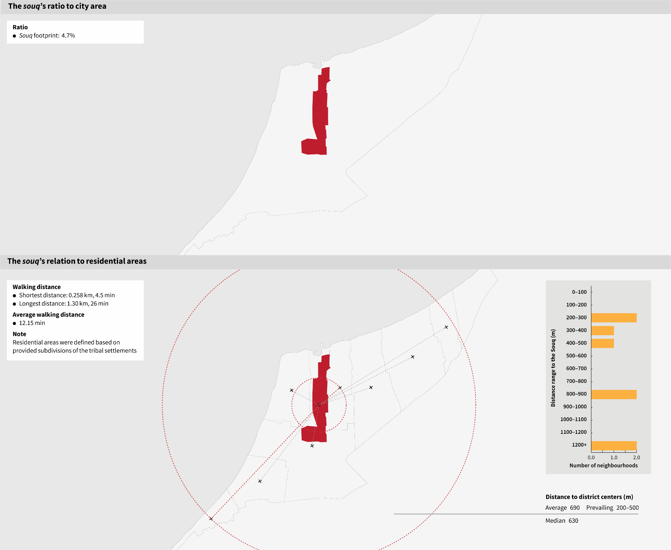Click the bullet before Shortest distance
Viewport: 671px width, 550px height.
tap(14, 296)
